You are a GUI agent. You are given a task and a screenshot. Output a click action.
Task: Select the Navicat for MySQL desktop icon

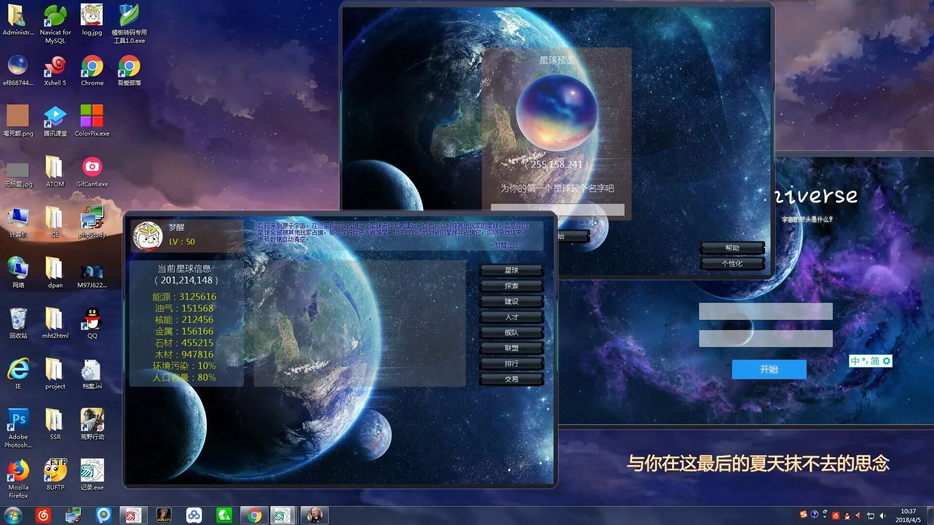point(55,24)
